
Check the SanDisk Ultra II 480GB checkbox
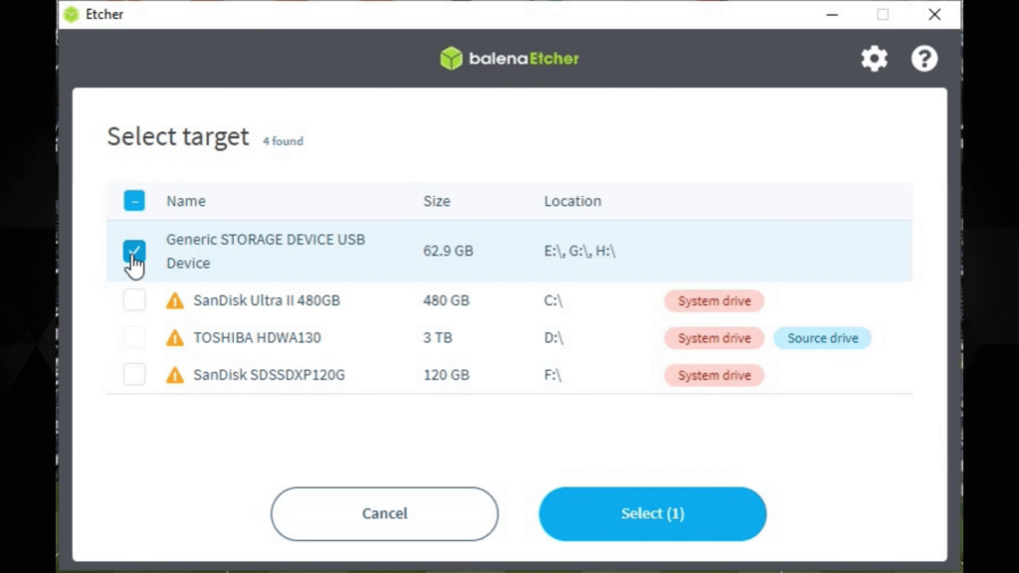click(134, 300)
